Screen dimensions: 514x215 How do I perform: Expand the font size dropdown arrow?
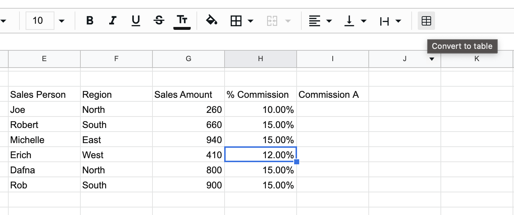(x=62, y=21)
